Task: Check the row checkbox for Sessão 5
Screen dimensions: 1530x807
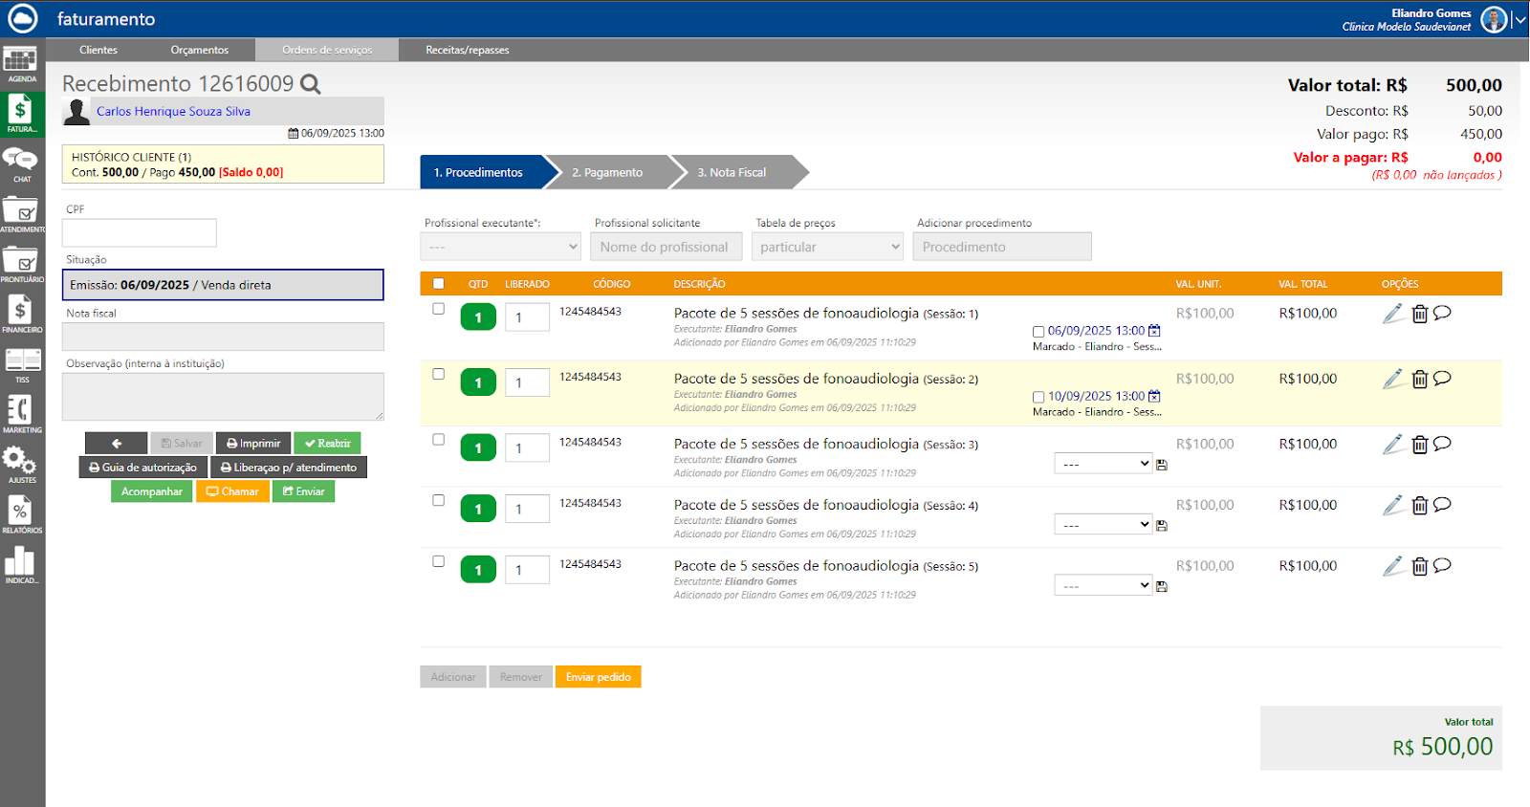Action: pos(438,561)
